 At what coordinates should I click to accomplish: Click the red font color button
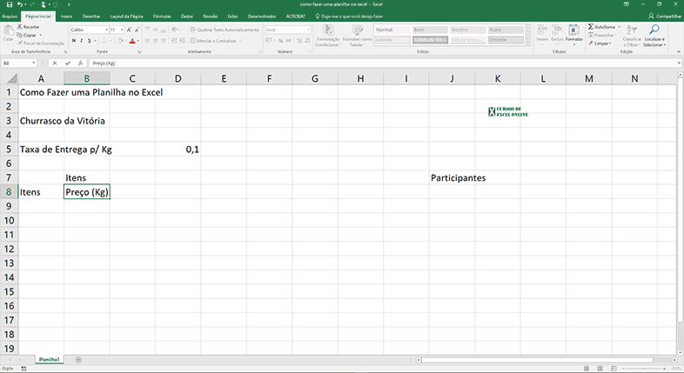(132, 41)
